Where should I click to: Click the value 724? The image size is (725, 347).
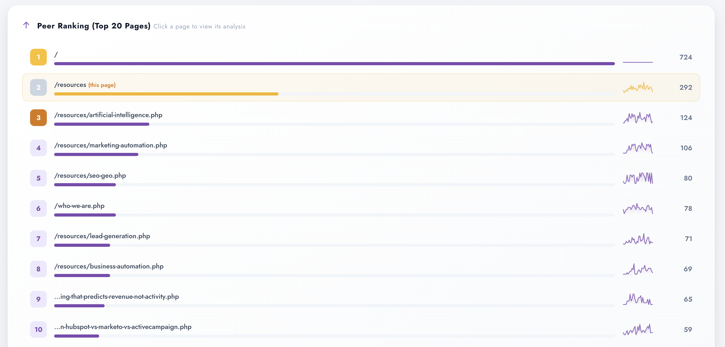pyautogui.click(x=686, y=57)
